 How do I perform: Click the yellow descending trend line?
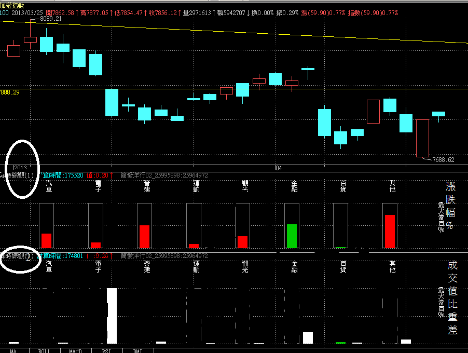pos(259,32)
